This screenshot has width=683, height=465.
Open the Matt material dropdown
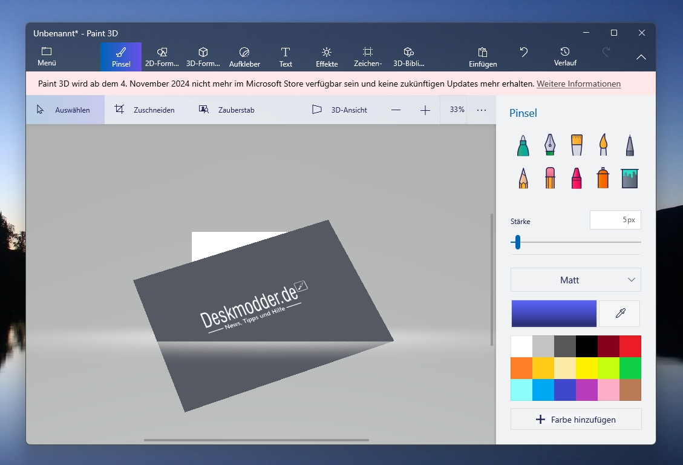(576, 280)
